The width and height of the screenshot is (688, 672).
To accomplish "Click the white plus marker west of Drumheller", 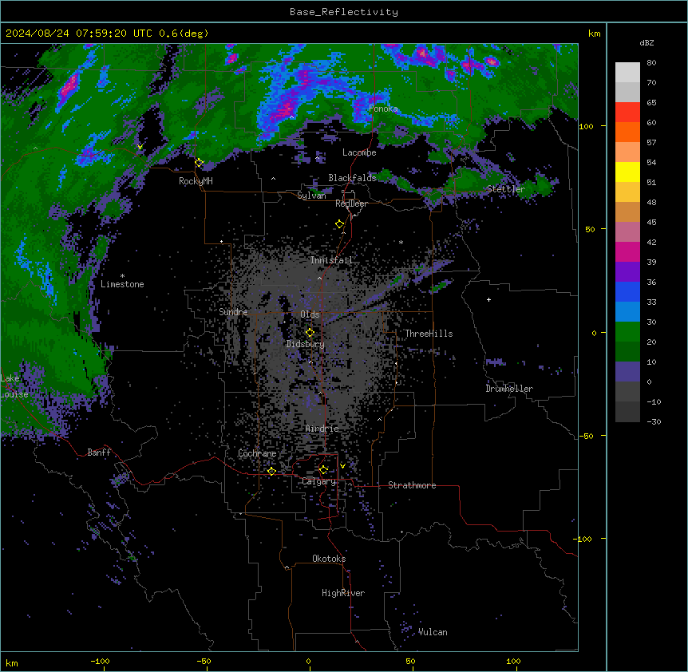I will point(488,299).
